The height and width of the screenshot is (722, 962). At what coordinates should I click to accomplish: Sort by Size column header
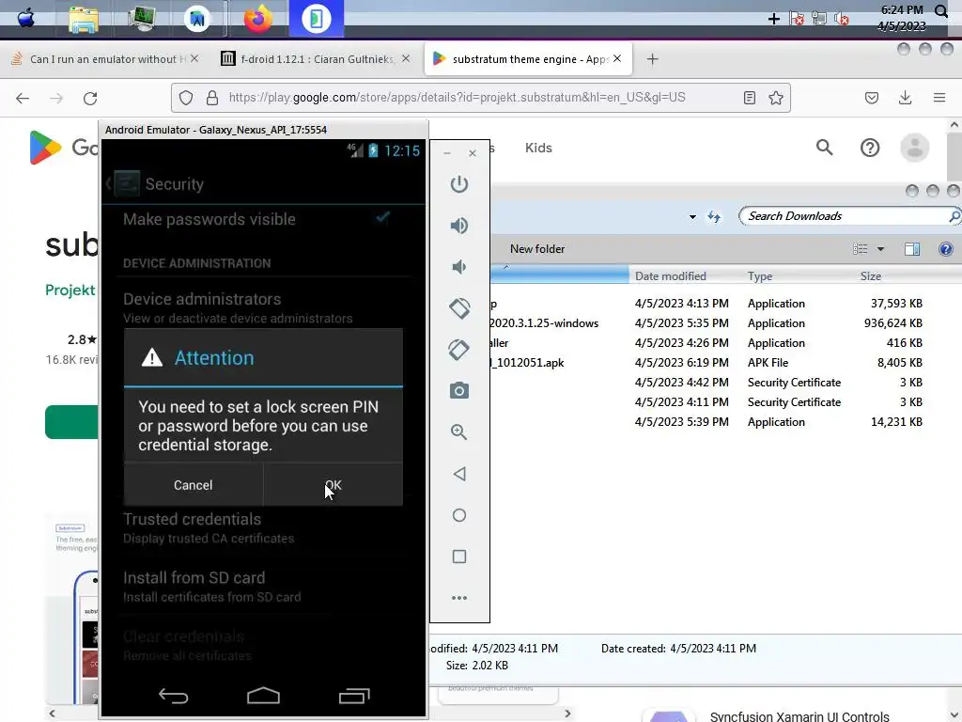(x=870, y=276)
